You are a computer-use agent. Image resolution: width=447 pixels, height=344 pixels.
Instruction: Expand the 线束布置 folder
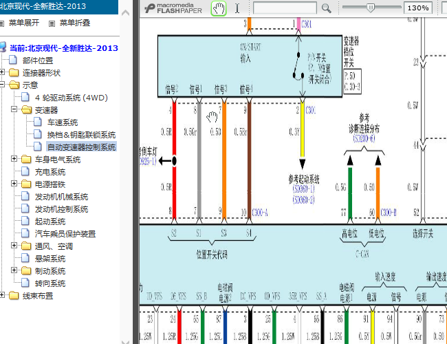[2, 294]
